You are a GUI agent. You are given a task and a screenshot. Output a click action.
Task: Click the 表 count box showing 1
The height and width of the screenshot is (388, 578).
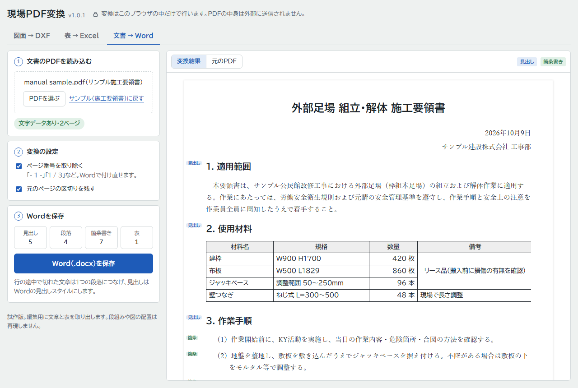click(137, 237)
